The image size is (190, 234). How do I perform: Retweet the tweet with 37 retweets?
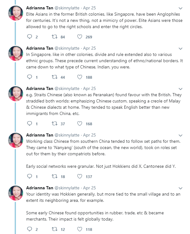(54, 124)
